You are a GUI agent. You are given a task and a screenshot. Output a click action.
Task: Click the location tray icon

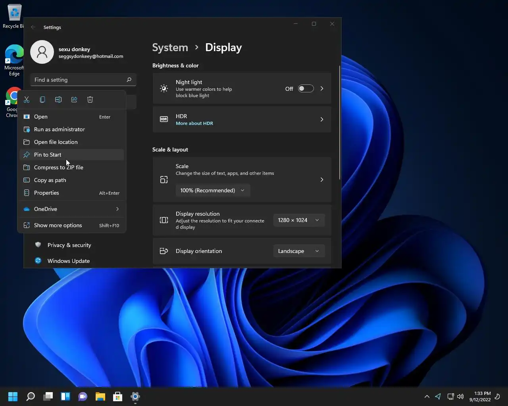tap(438, 396)
